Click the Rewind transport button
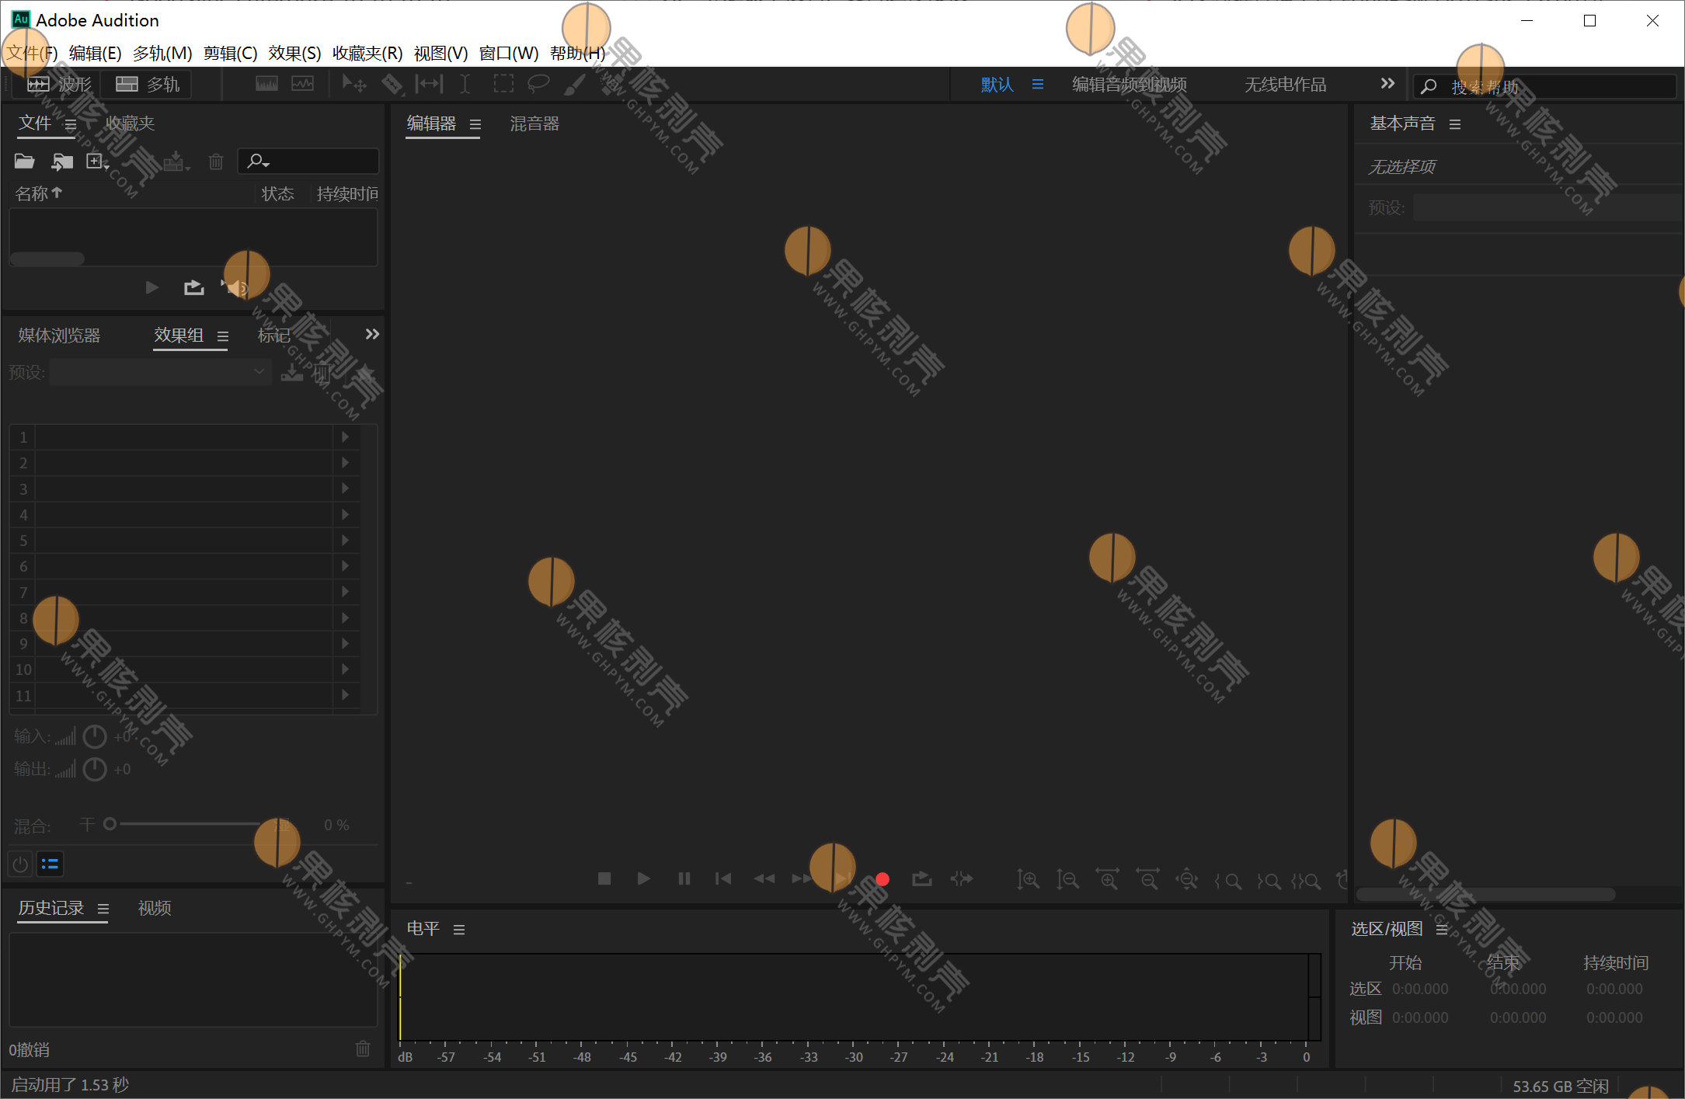Image resolution: width=1685 pixels, height=1099 pixels. pos(764,878)
